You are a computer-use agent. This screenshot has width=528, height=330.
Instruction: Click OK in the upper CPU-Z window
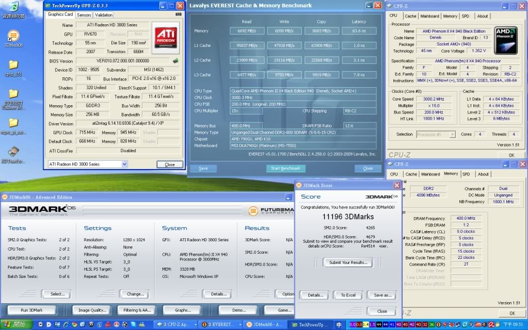(511, 155)
